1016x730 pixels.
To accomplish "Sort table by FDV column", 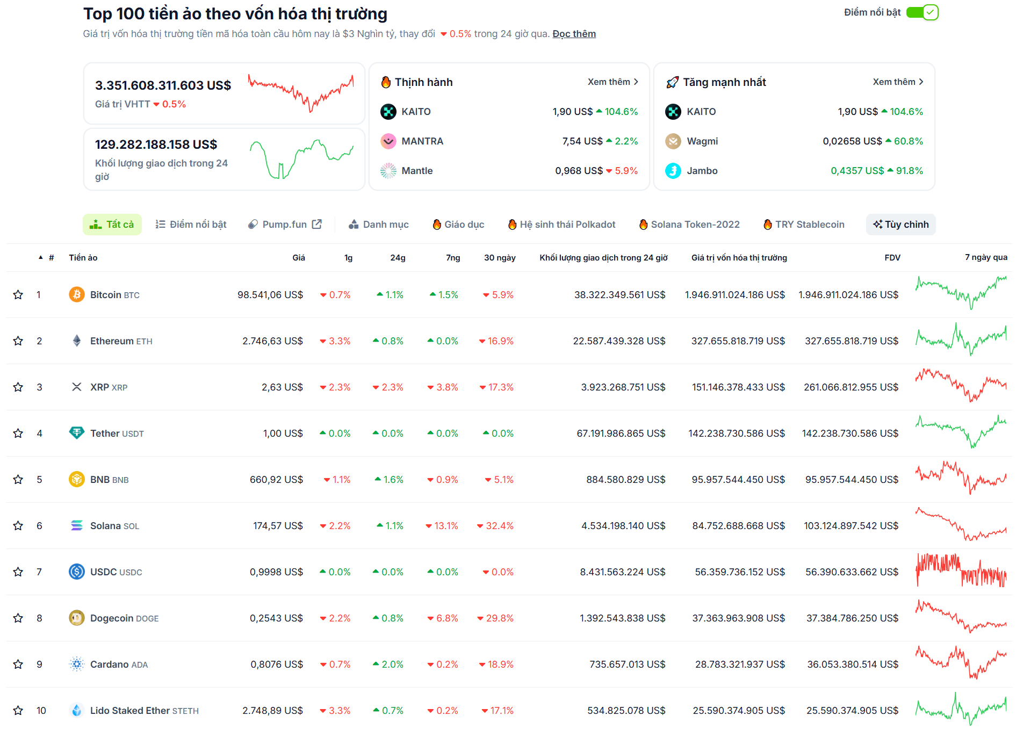I will [892, 258].
